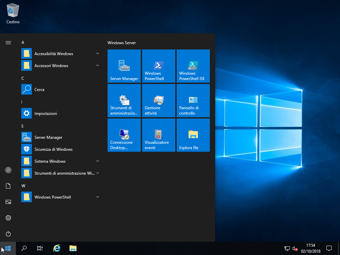
Task: Open Sicurezza di Windows shield entry
Action: click(60, 149)
